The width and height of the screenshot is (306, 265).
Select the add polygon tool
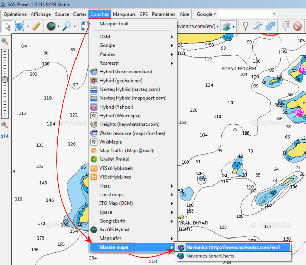270,26
